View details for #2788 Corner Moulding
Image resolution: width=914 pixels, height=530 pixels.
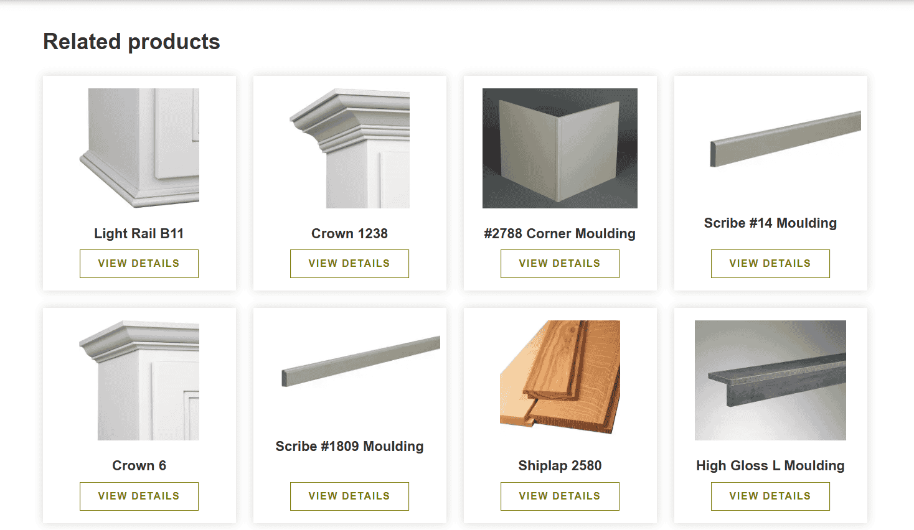click(x=560, y=264)
